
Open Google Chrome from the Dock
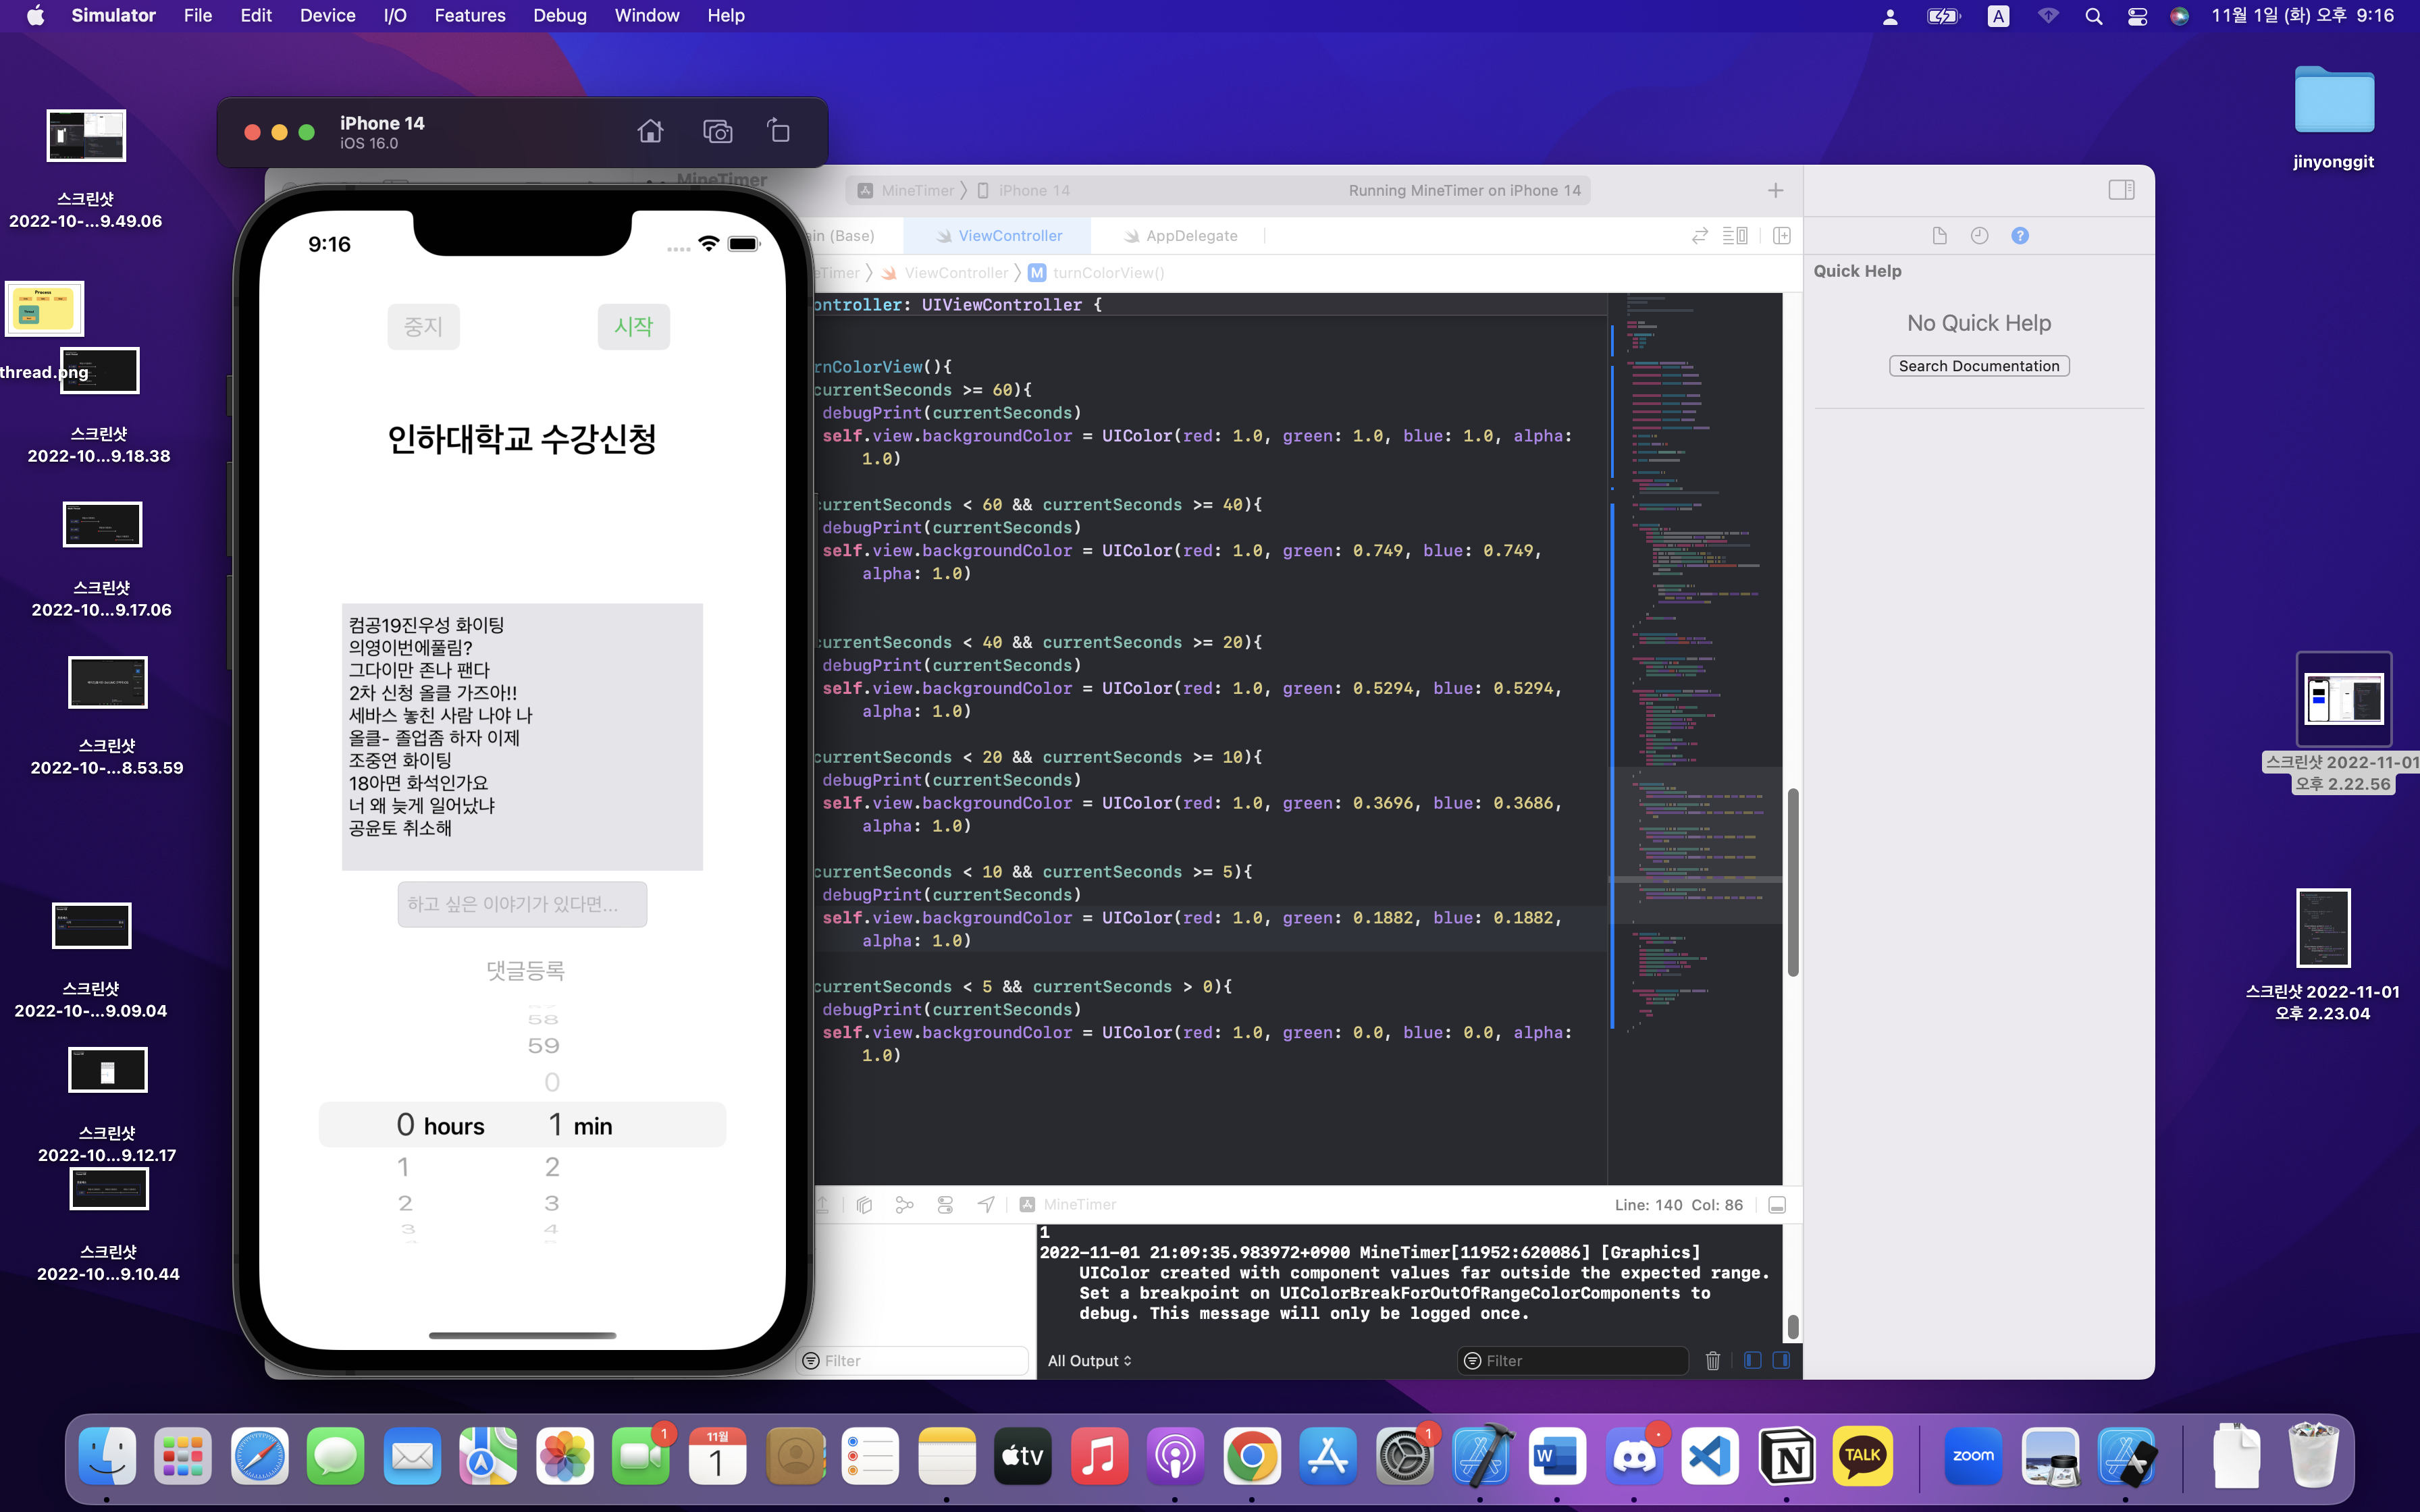1252,1457
